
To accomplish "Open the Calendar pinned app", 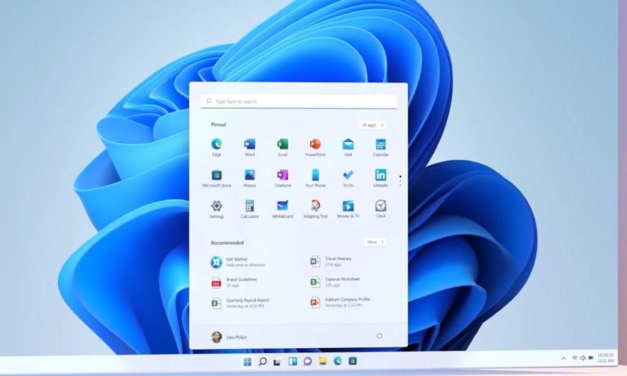I will tap(380, 148).
